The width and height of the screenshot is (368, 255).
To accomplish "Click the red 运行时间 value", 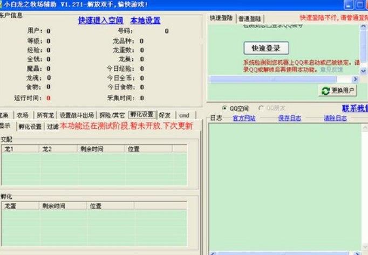I will pos(48,98).
